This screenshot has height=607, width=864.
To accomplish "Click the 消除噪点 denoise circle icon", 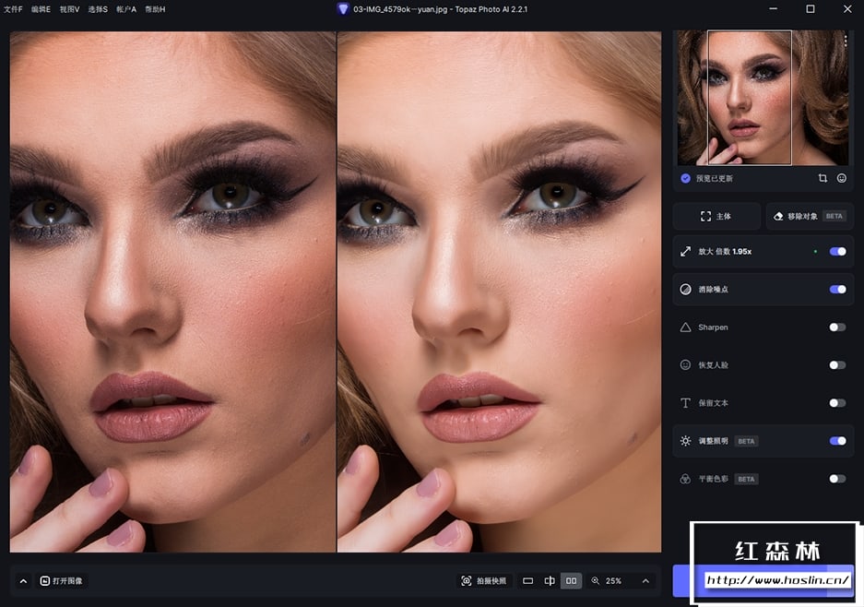I will click(x=685, y=290).
